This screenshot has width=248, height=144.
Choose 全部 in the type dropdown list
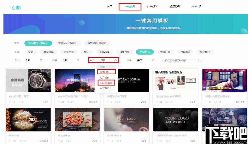pos(106,67)
